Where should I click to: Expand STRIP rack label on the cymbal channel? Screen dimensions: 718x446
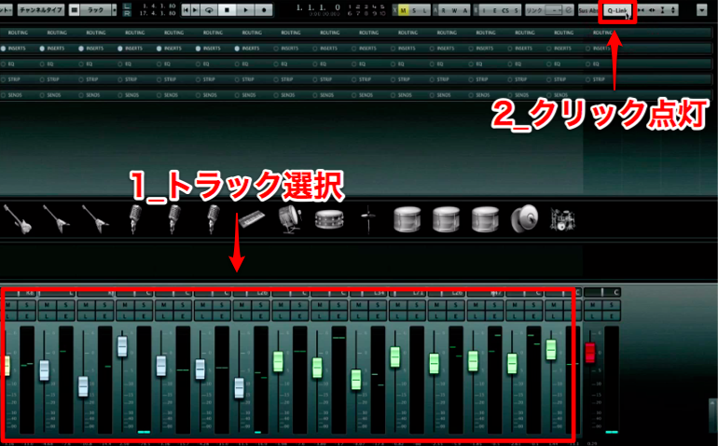[520, 79]
